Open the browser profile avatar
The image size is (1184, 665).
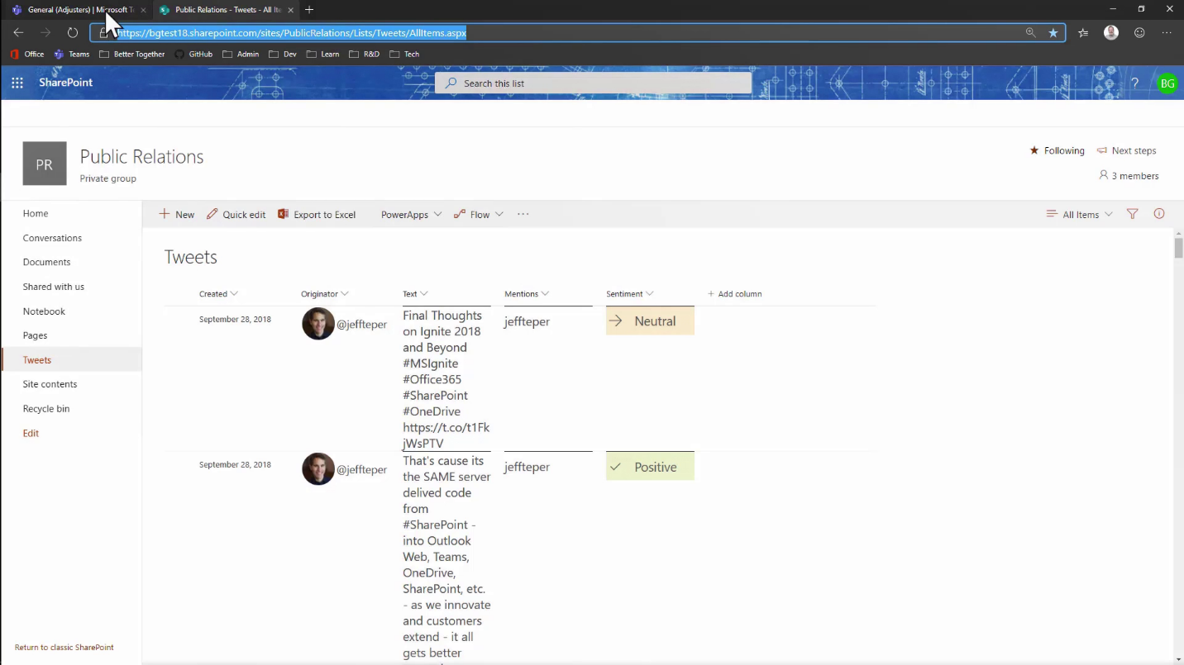pyautogui.click(x=1111, y=33)
